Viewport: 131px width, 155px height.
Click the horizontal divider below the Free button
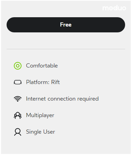66,49
